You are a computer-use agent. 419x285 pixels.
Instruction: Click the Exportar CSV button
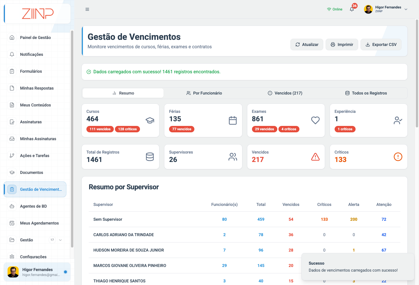point(381,44)
